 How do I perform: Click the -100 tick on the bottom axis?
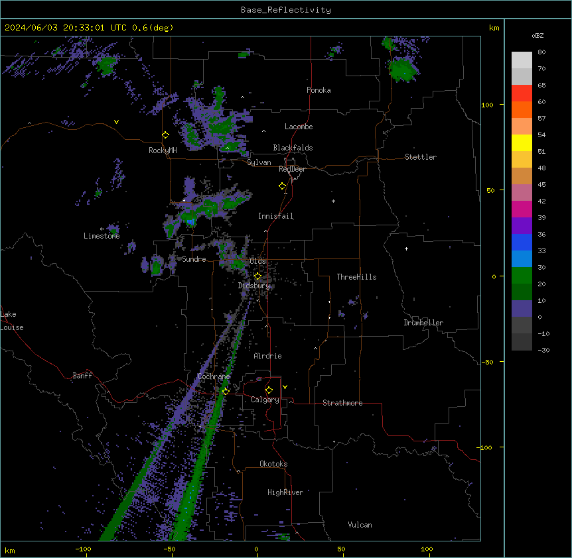click(x=83, y=549)
